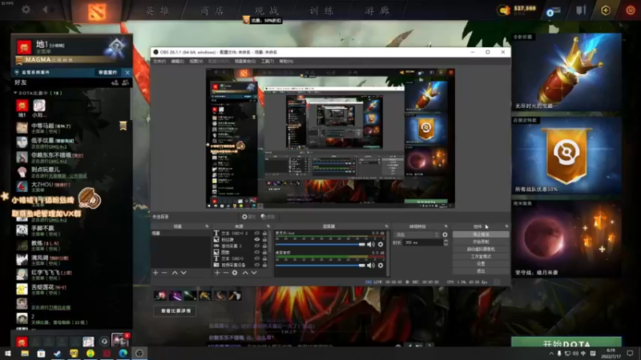The width and height of the screenshot is (641, 360).
Task: Collapse DOTA比赛中 friends group
Action: click(x=15, y=93)
